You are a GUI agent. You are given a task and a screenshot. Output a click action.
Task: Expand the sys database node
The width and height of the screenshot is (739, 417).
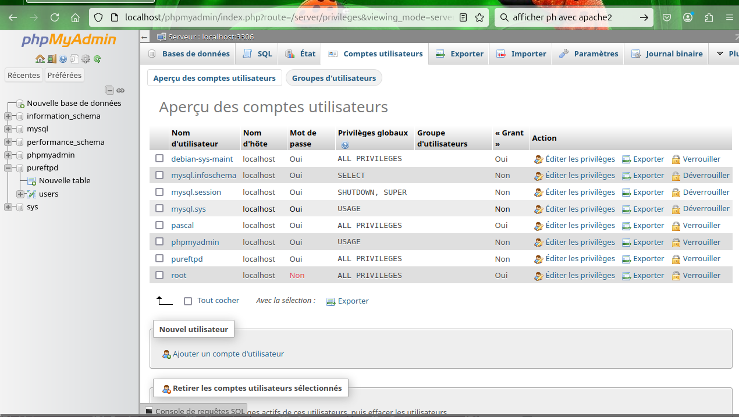pyautogui.click(x=8, y=207)
